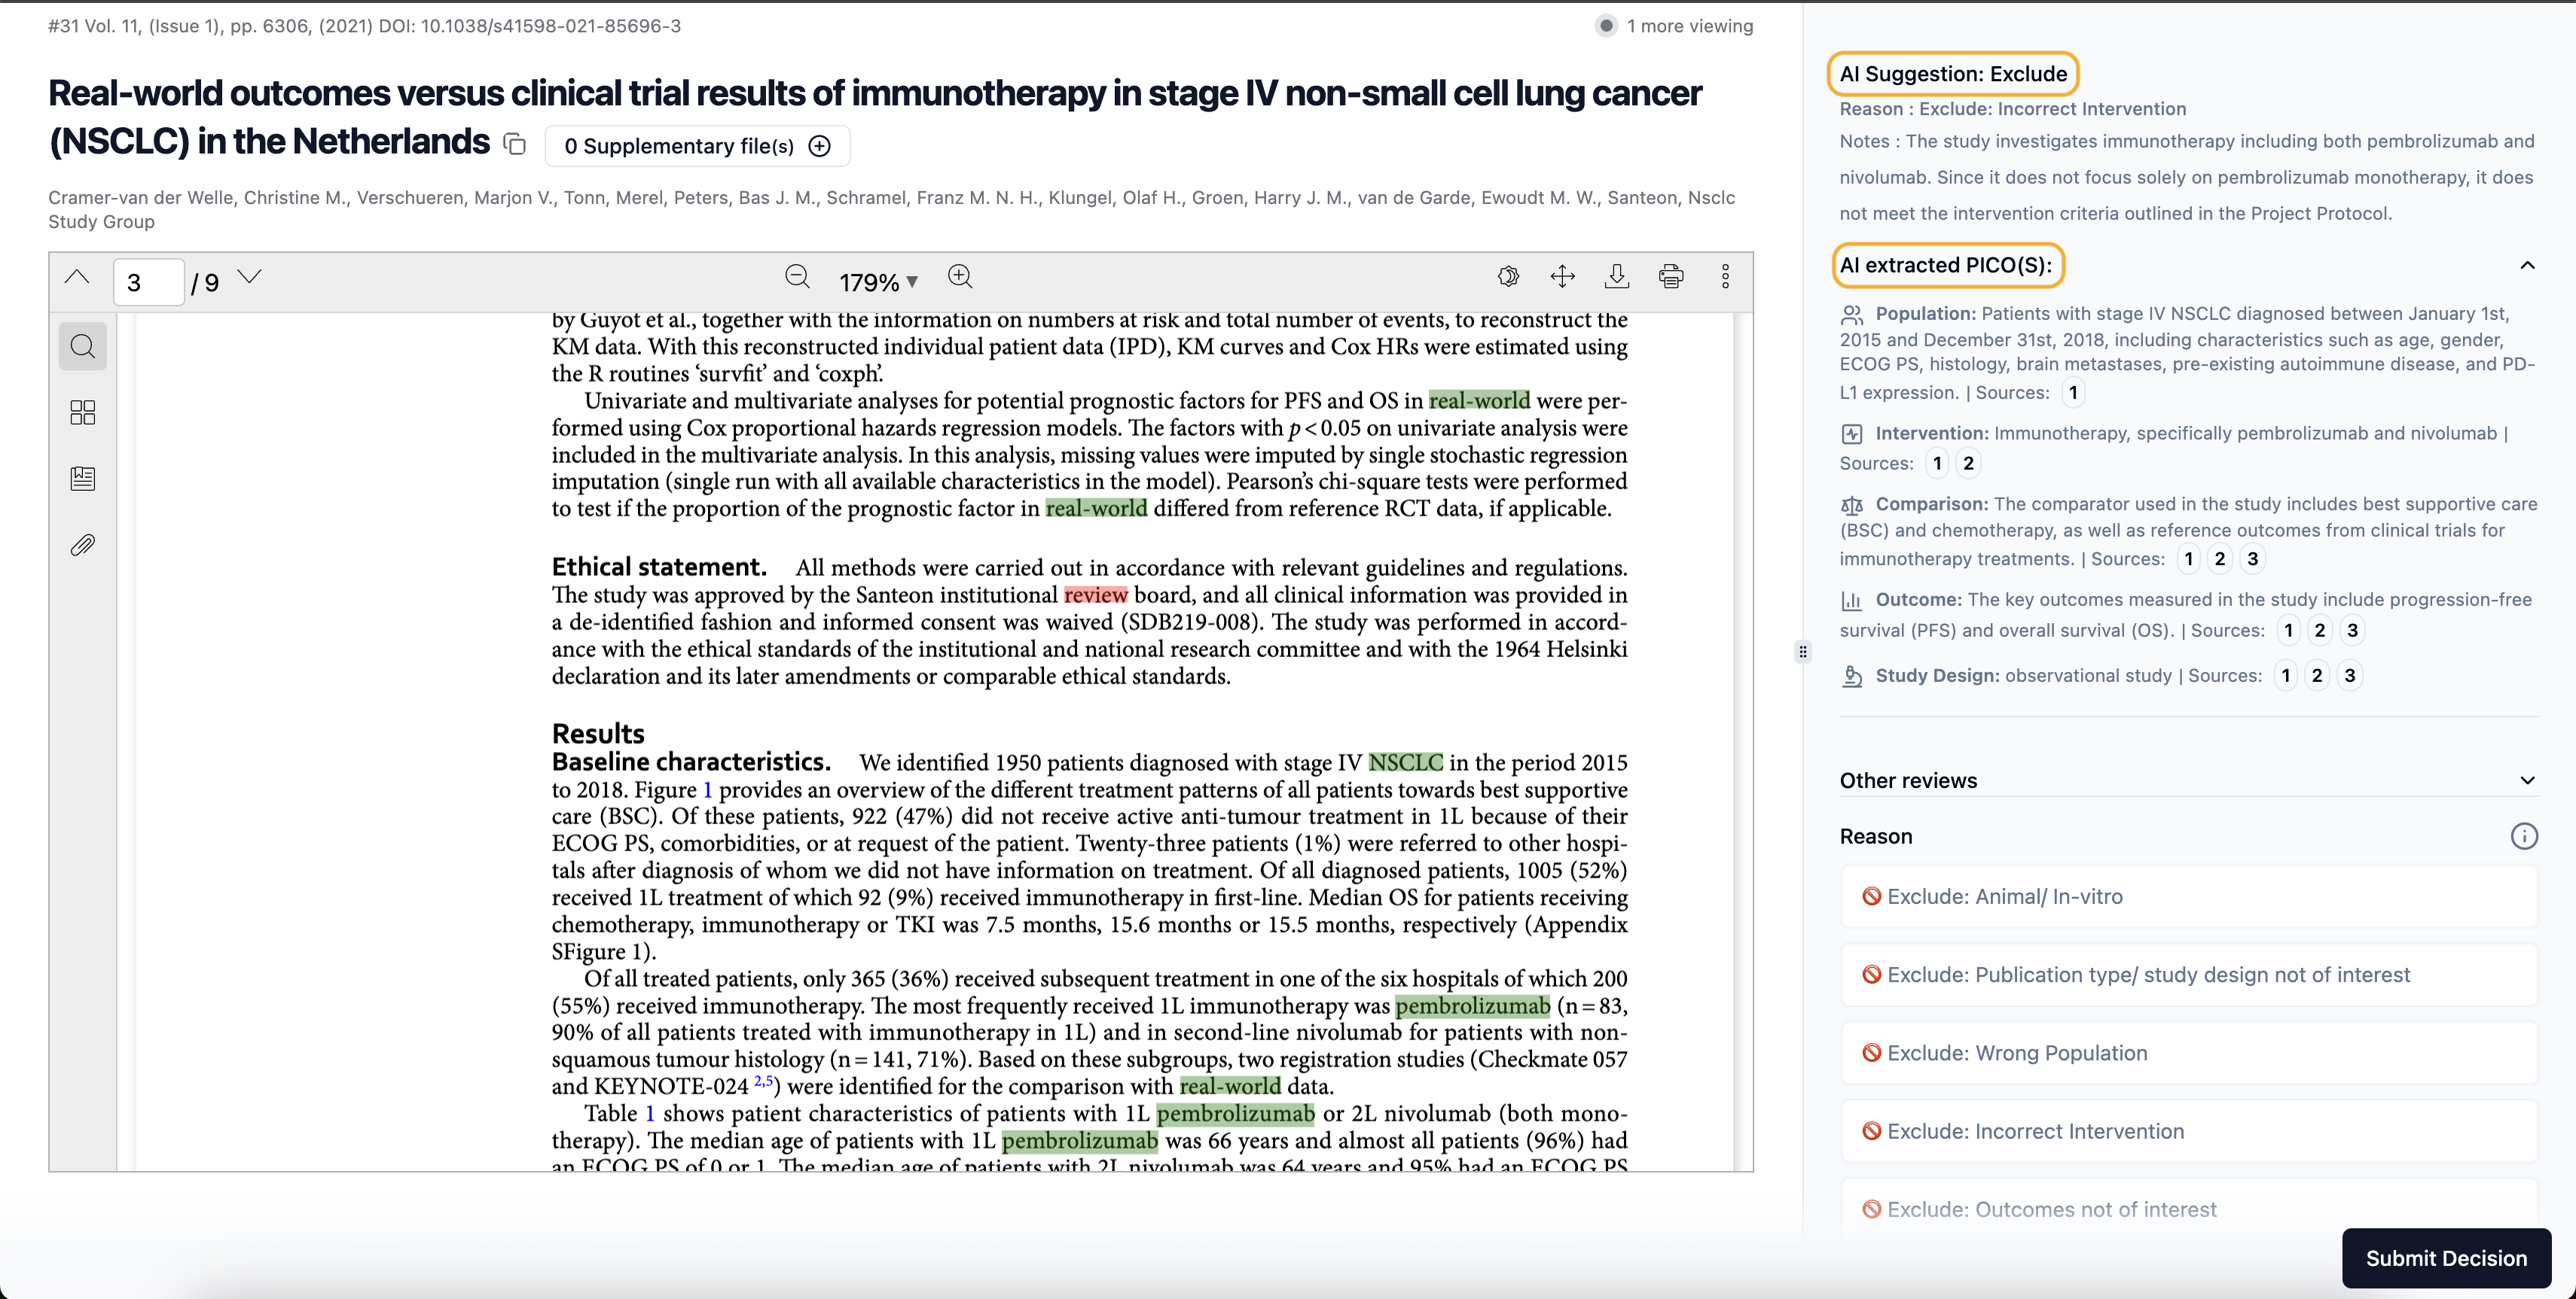Select reason Exclude: Wrong Population
The width and height of the screenshot is (2576, 1299).
pyautogui.click(x=2188, y=1053)
